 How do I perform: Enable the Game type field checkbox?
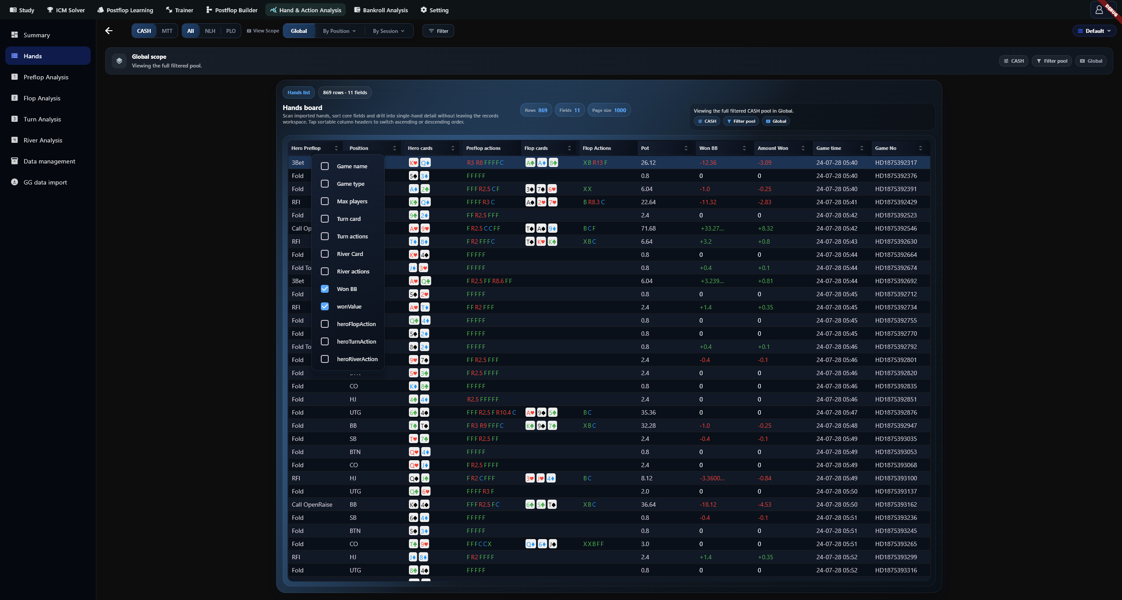point(325,184)
